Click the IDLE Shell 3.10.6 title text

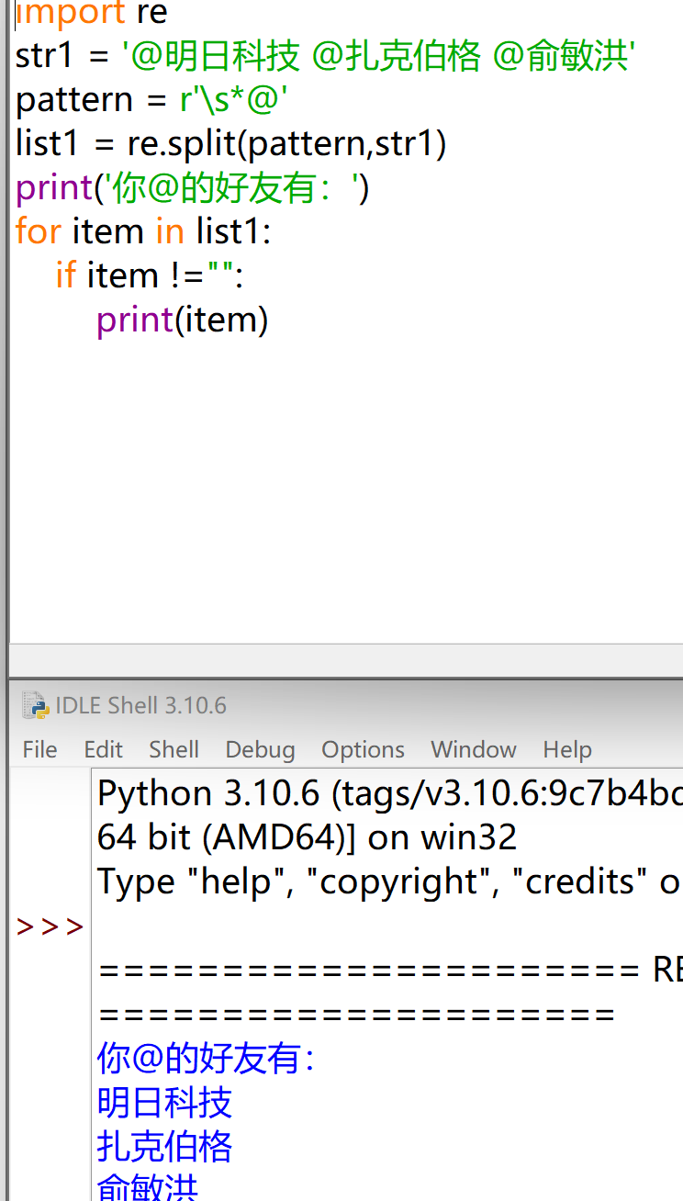[140, 705]
